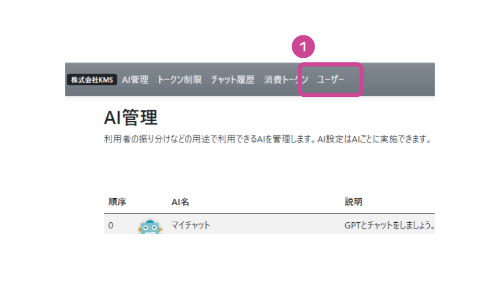Open the AI管理 navigation menu item
500x281 pixels.
coord(135,80)
